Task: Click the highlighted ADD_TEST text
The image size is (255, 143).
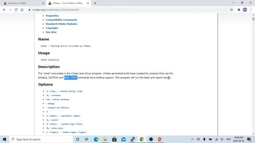Action: [71, 78]
